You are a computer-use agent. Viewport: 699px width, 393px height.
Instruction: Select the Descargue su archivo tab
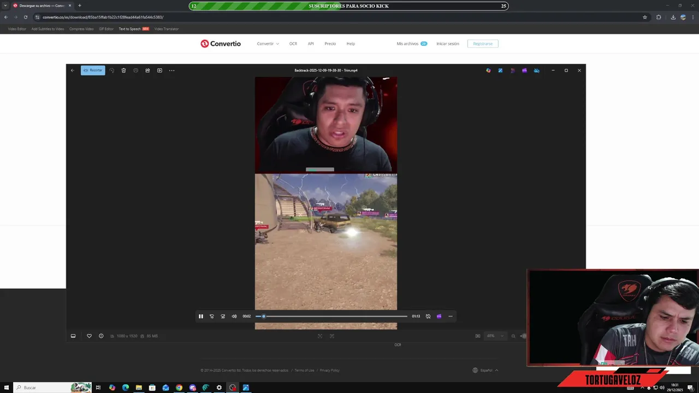43,5
